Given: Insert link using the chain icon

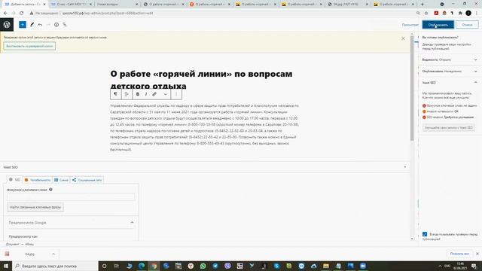Looking at the screenshot, I should point(154,94).
